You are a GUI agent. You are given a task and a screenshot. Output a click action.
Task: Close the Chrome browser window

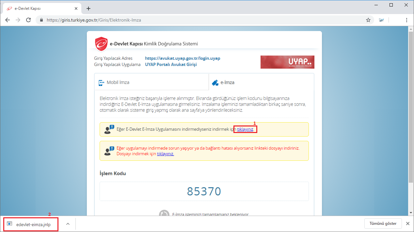tap(406, 5)
